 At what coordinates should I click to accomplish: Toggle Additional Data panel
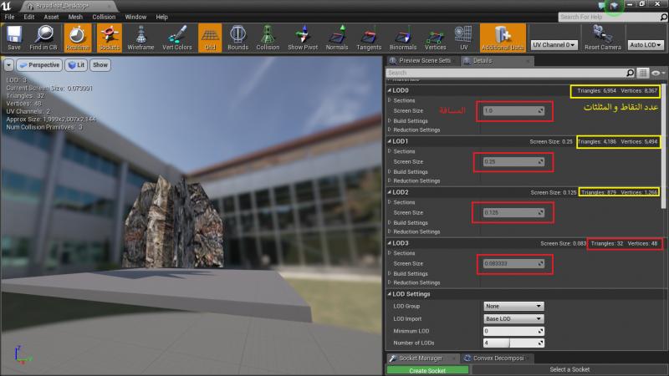[503, 38]
